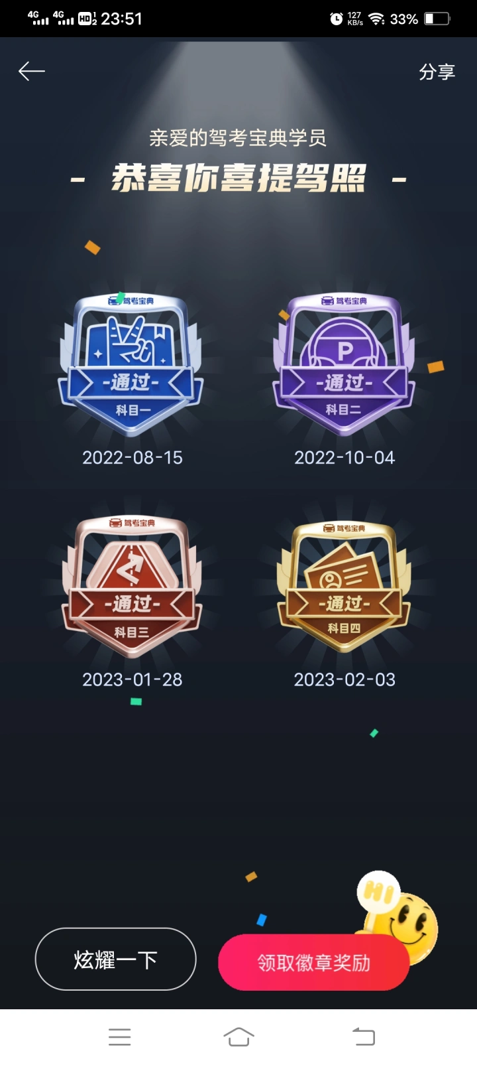Open the 分享 share option
The width and height of the screenshot is (477, 1065).
pos(437,72)
